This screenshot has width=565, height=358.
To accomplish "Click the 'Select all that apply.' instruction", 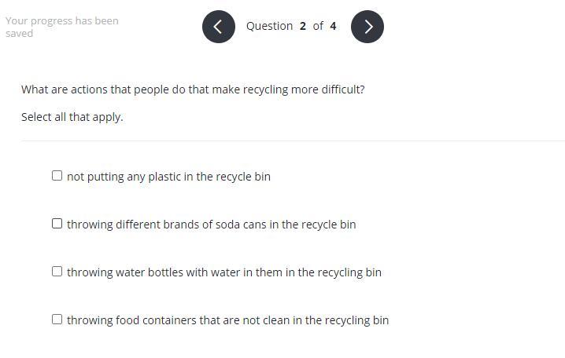I will tap(72, 117).
